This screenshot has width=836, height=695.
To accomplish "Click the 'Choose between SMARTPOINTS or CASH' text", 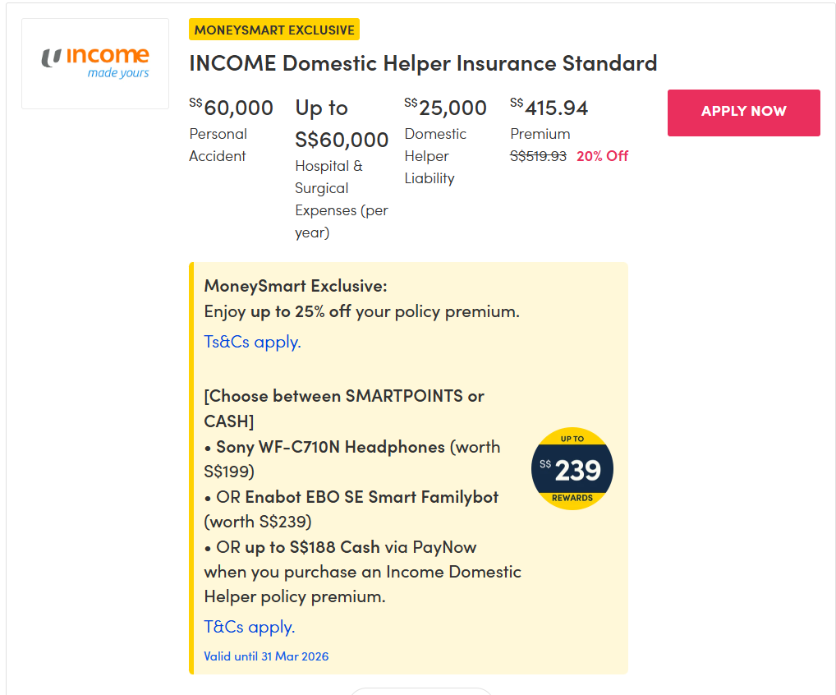I will (344, 396).
